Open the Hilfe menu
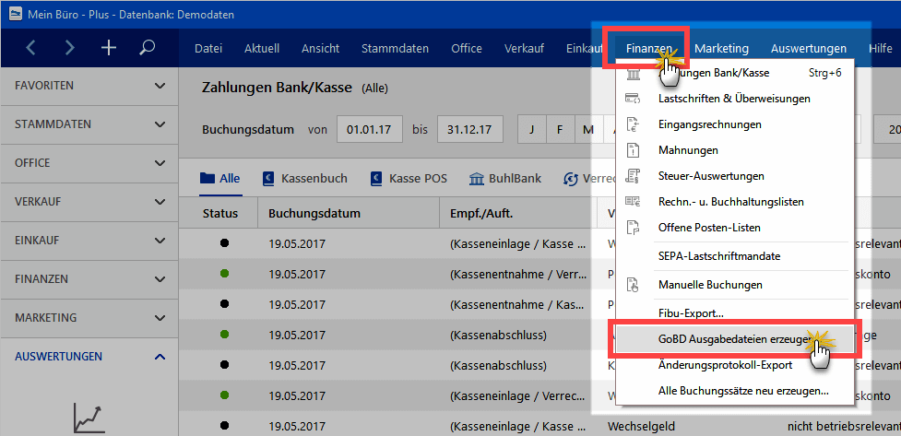The width and height of the screenshot is (901, 436). tap(881, 48)
